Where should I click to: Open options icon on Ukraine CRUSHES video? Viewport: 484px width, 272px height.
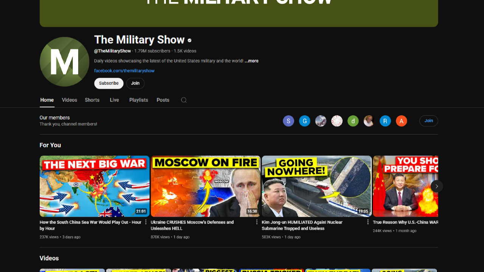click(257, 222)
